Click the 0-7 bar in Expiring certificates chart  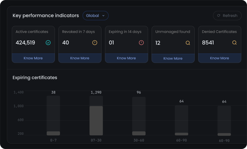coord(53,116)
